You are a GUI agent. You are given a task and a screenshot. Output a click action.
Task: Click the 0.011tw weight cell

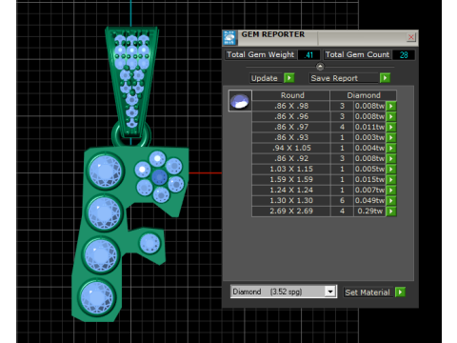coord(369,127)
